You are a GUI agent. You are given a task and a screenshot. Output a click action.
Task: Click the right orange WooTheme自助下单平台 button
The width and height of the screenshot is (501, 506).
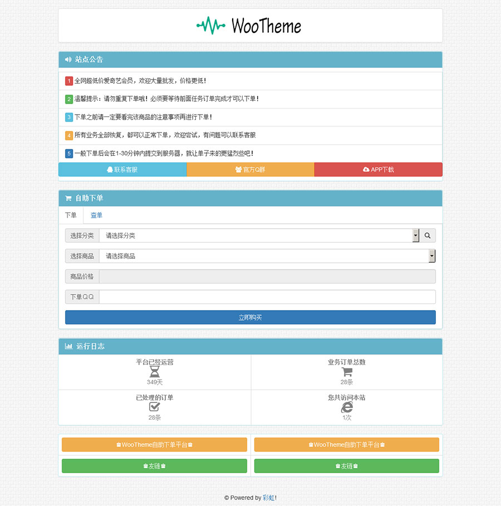point(347,445)
